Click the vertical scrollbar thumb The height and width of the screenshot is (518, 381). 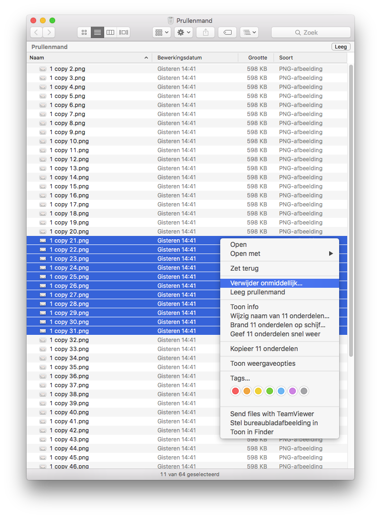pos(351,211)
